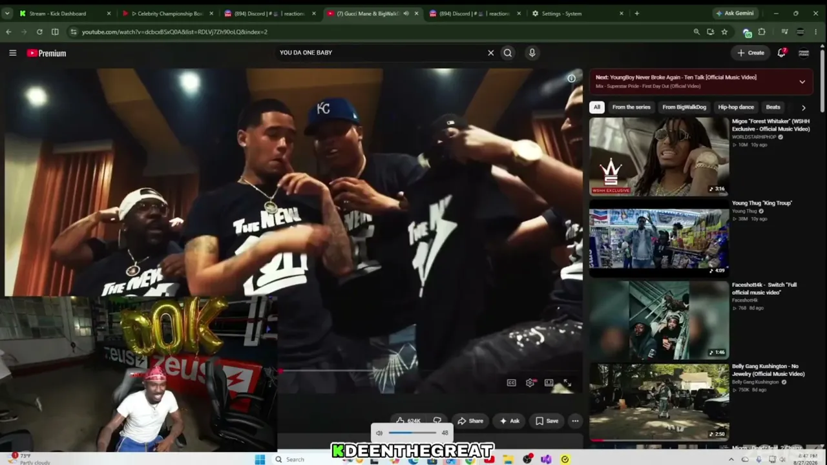Share this video
Screen dimensions: 827x465
click(x=471, y=421)
